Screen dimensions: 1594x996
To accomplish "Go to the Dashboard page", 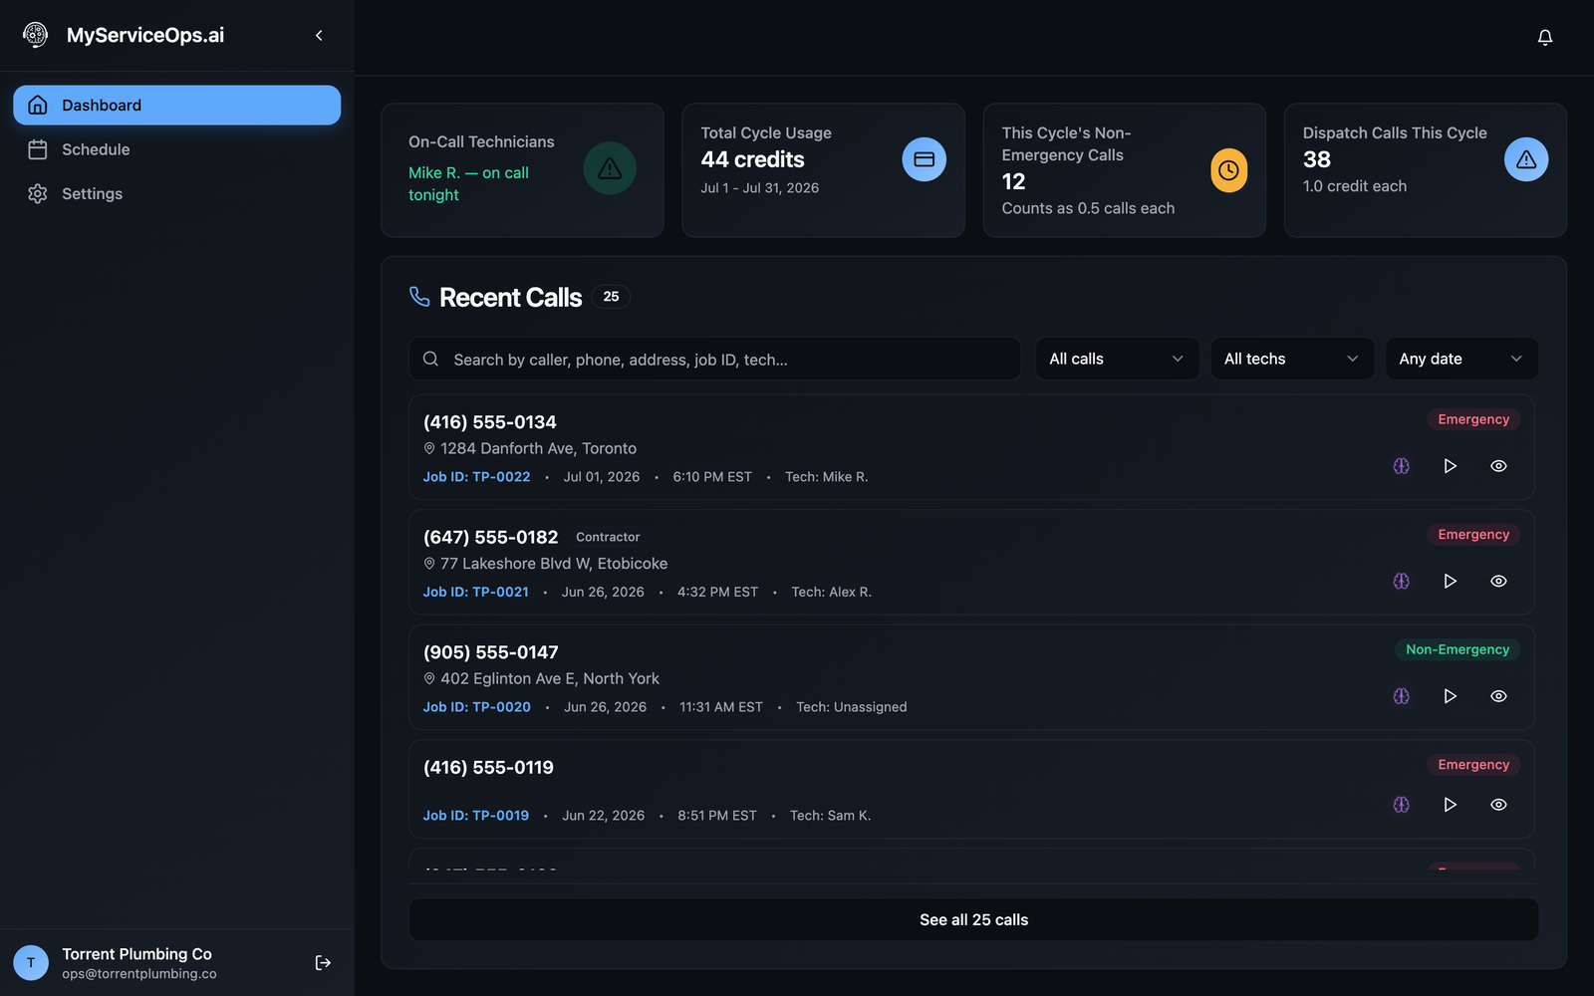I will 176,105.
